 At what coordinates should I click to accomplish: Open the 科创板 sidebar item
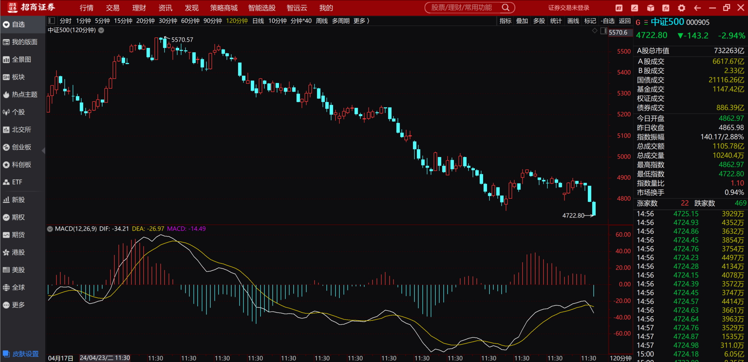(x=23, y=165)
